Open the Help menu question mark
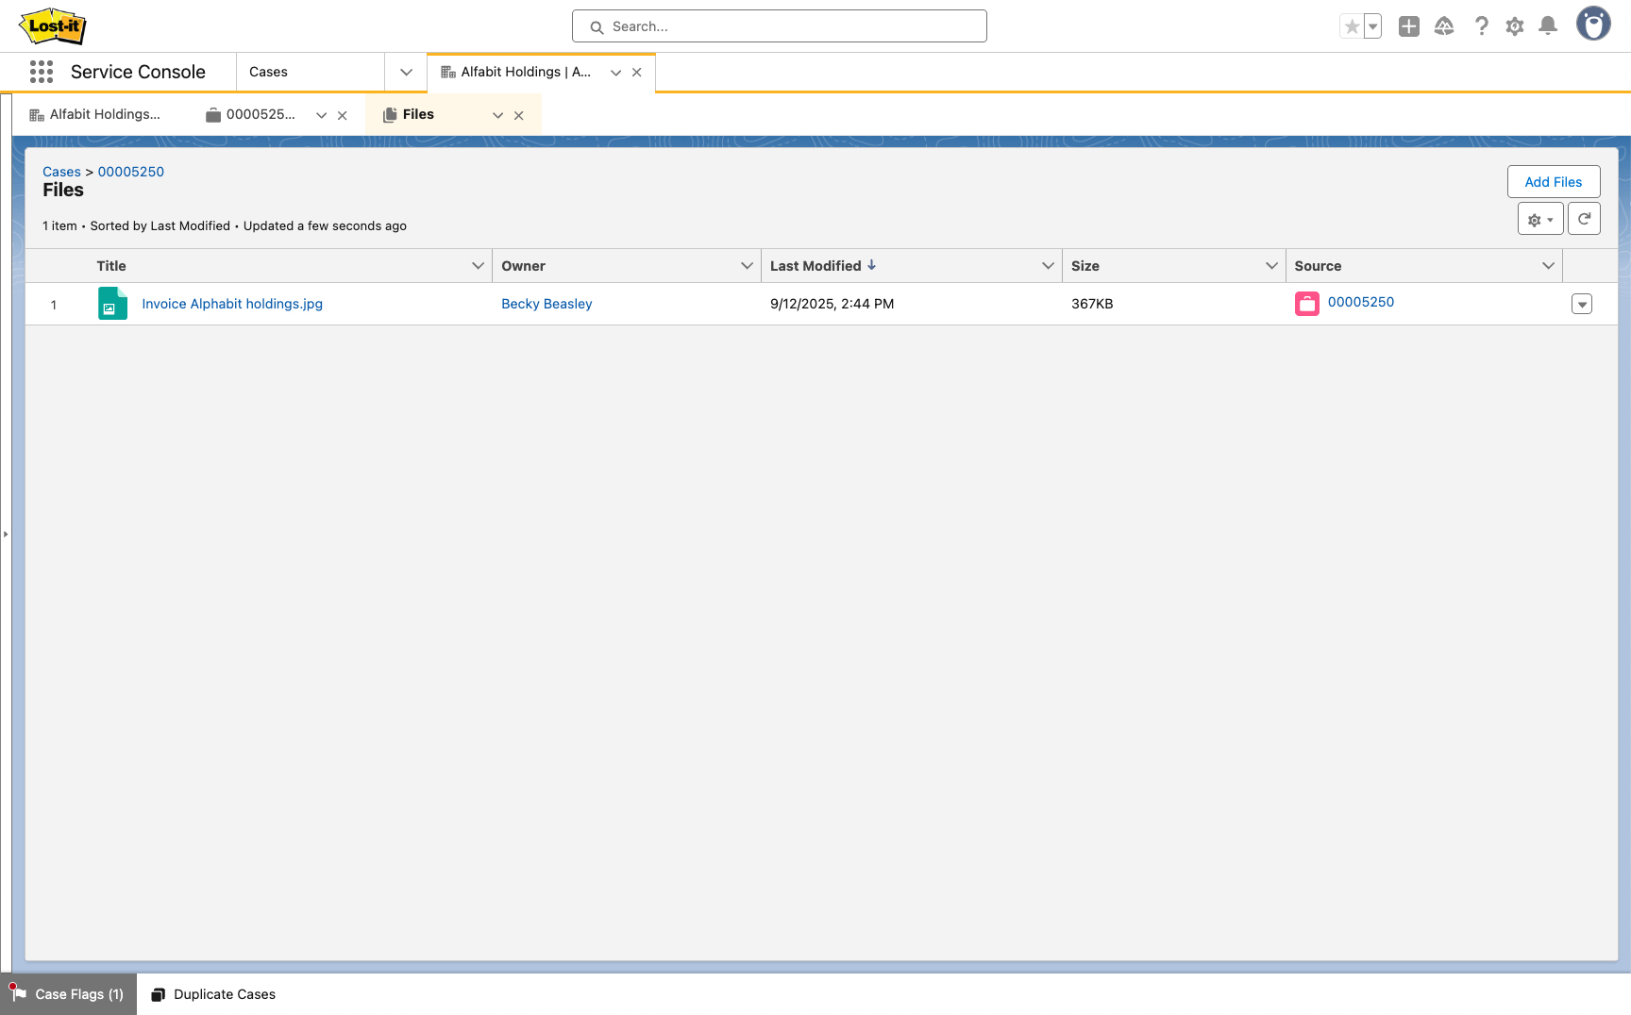The height and width of the screenshot is (1015, 1631). [1481, 26]
